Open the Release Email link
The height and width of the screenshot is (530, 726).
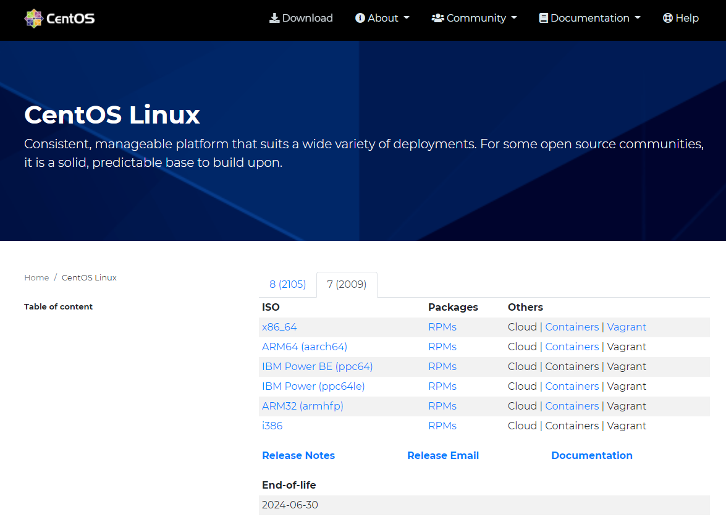pyautogui.click(x=443, y=455)
